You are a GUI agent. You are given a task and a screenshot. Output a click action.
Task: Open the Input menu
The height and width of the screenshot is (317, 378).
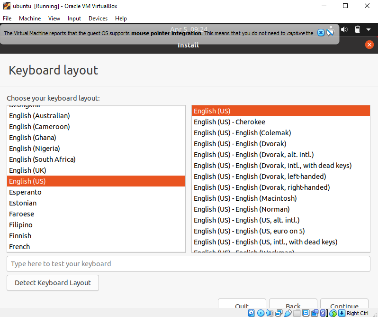(x=74, y=19)
